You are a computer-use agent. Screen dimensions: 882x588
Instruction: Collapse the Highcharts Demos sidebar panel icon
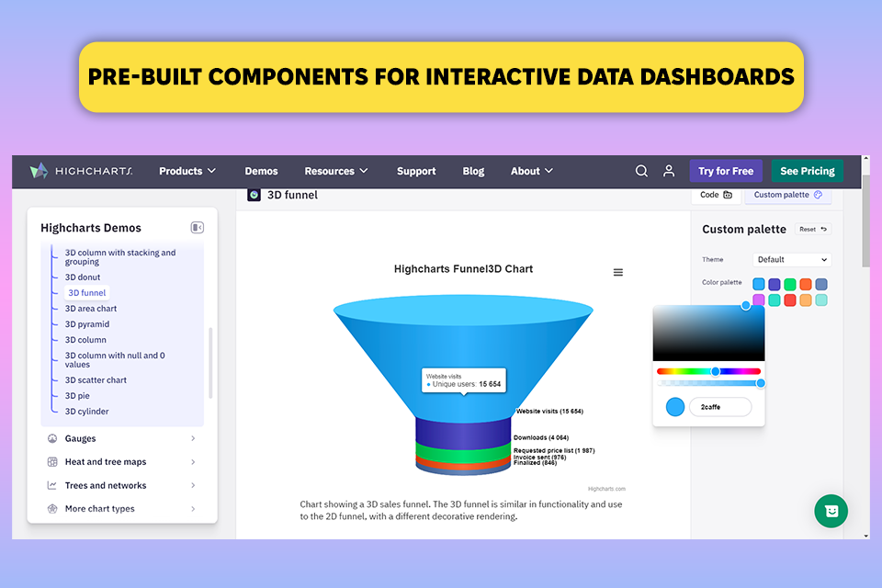tap(198, 227)
